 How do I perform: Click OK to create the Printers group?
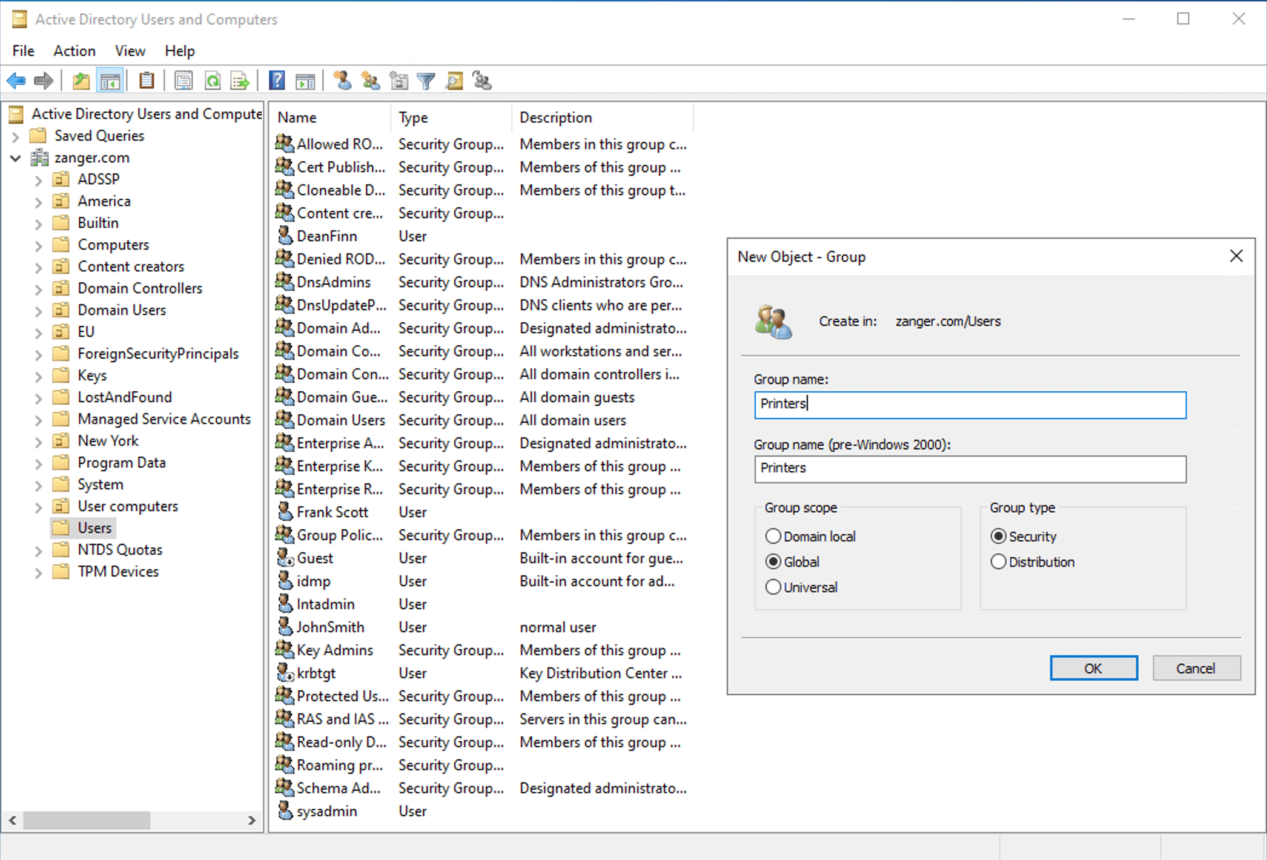[1093, 668]
